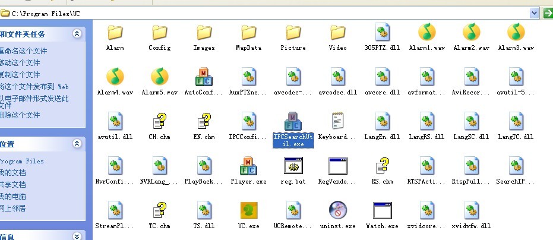Select the uninst.exe uninstaller icon
553x240 pixels.
point(338,210)
